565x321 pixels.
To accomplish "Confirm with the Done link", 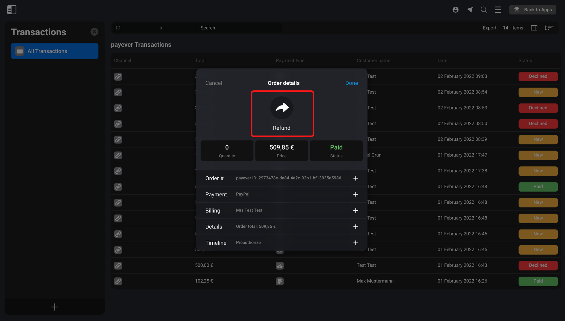I will [x=351, y=83].
